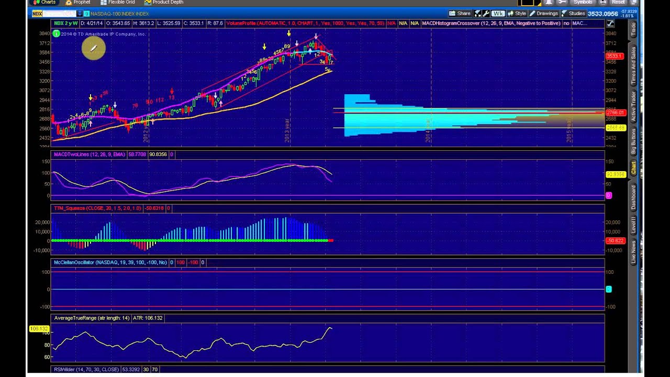The width and height of the screenshot is (670, 377).
Task: Click the NDX 2 y W chart label
Action: tap(66, 24)
